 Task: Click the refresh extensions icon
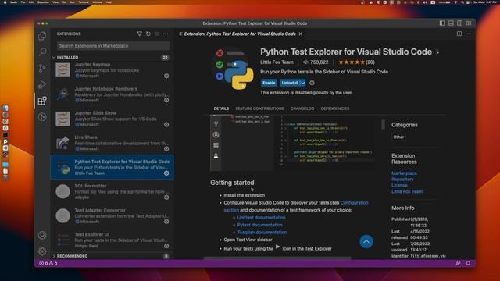point(148,34)
